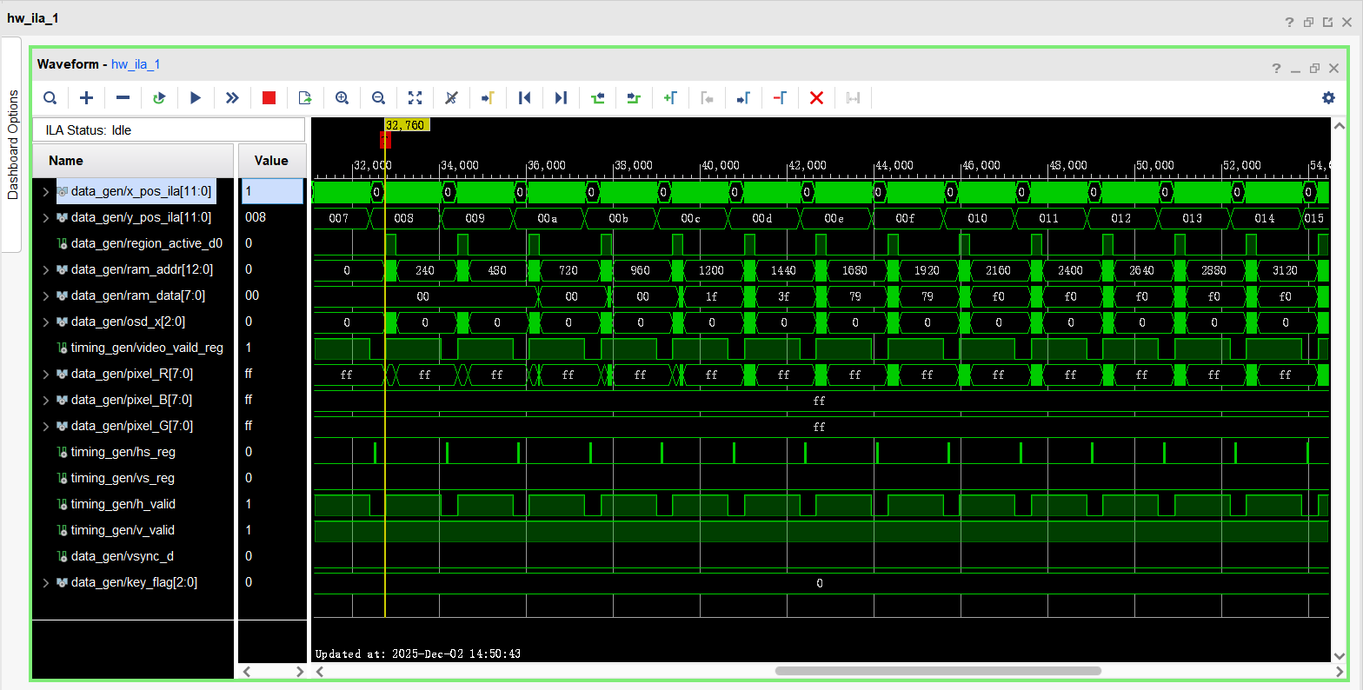Expand data_gen/pixel_G[7:0] bus
1363x690 pixels.
coord(46,426)
